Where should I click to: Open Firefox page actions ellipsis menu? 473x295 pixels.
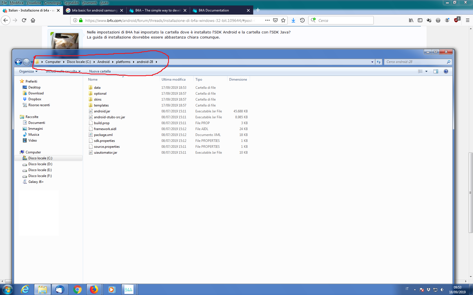click(267, 20)
